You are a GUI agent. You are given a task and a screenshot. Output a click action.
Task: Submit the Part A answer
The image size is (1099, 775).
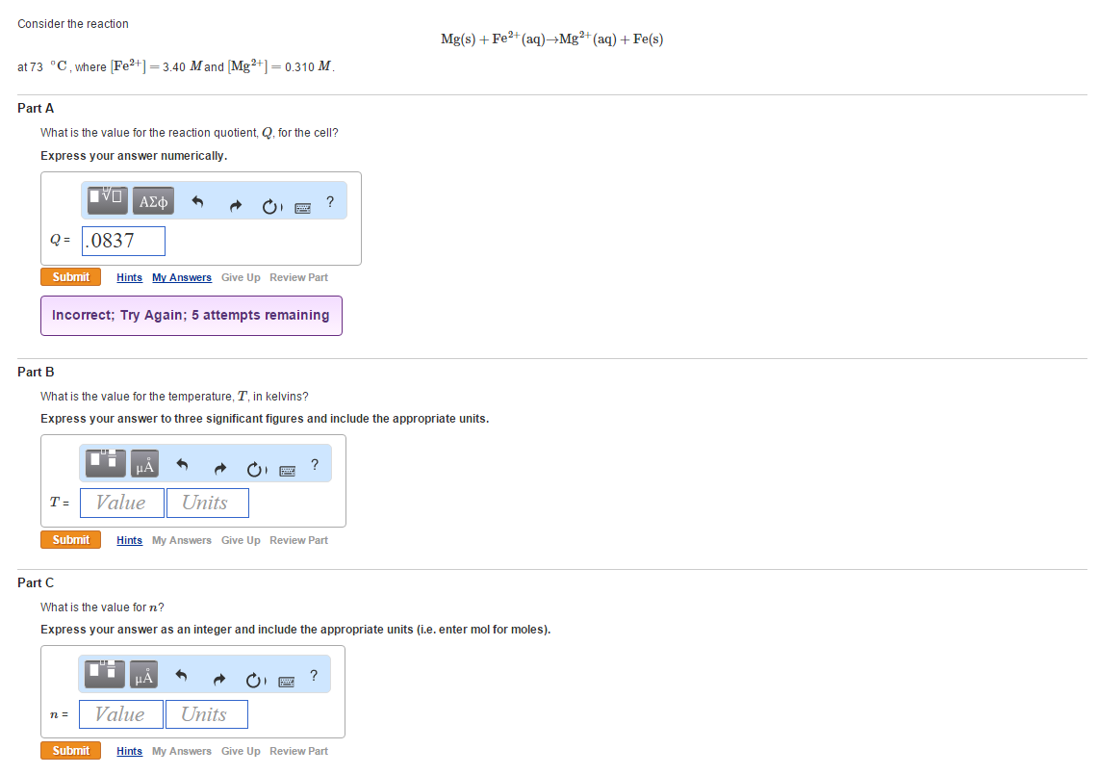pos(70,276)
